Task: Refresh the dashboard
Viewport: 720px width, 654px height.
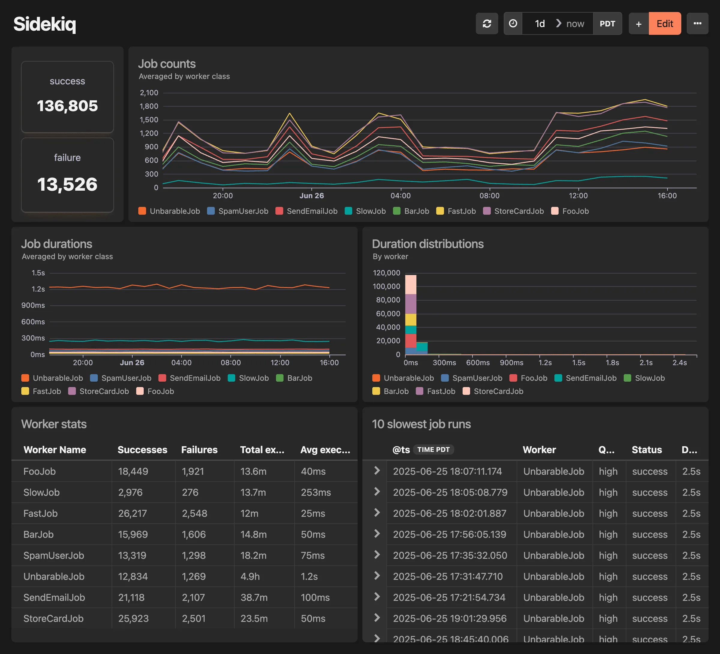Action: tap(487, 23)
